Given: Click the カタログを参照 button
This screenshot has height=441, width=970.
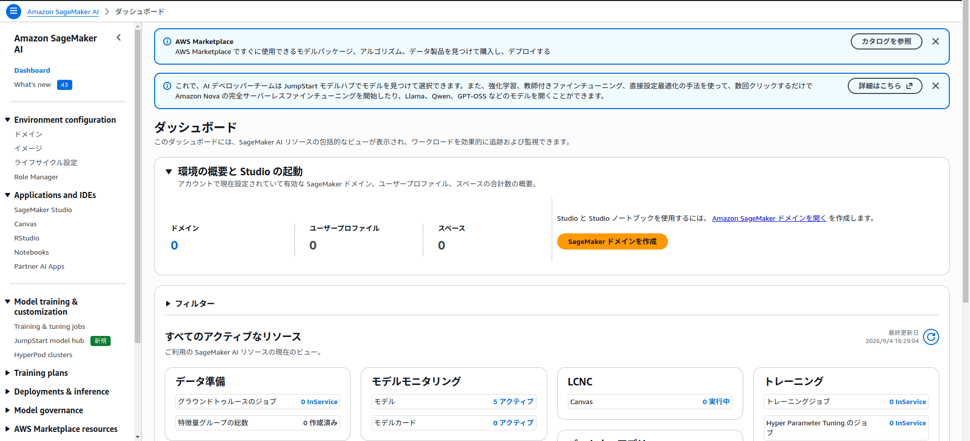Looking at the screenshot, I should point(886,41).
